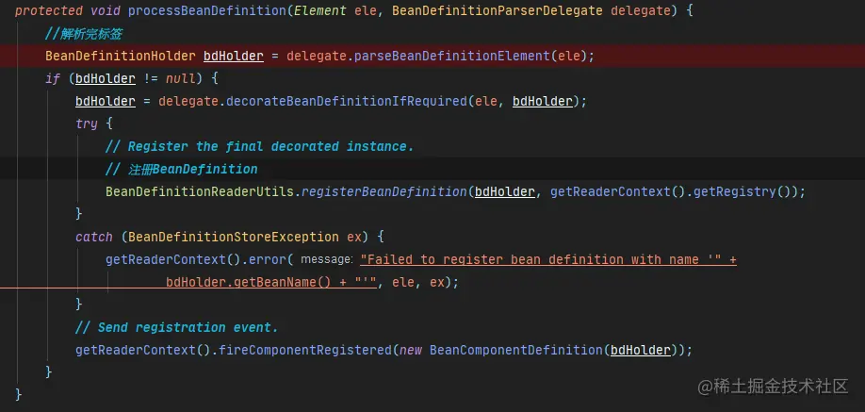Click the BeanDefinitionHolder type declaration

point(121,56)
